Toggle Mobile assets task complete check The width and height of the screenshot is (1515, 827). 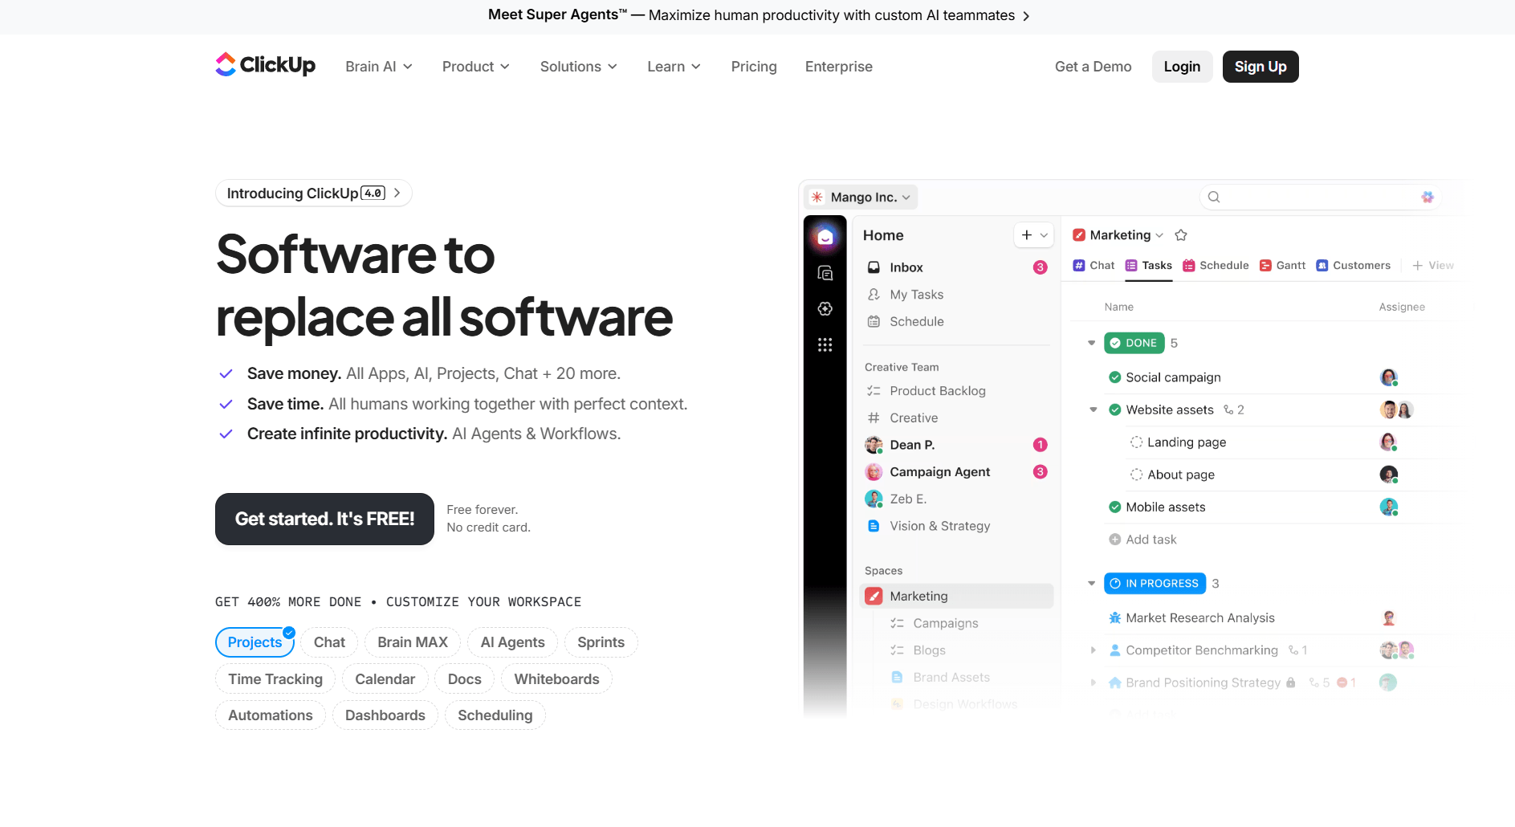1115,507
